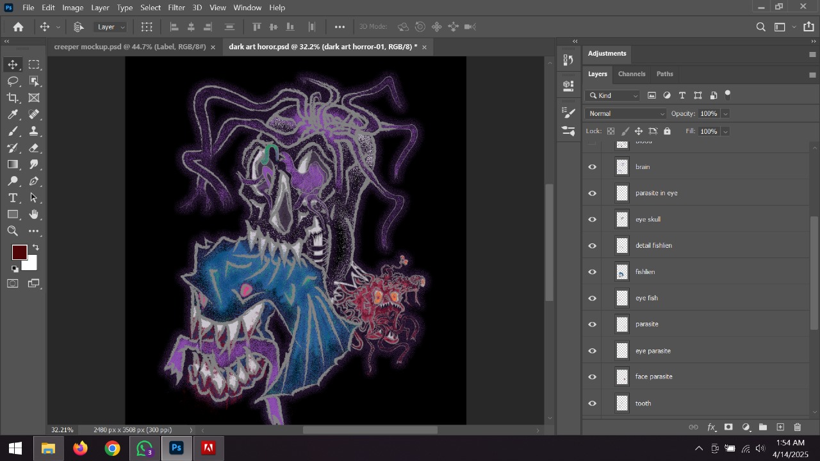Viewport: 820px width, 461px height.
Task: Select the Horizontal Type tool
Action: (x=13, y=198)
